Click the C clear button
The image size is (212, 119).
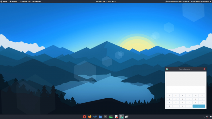tap(202, 95)
